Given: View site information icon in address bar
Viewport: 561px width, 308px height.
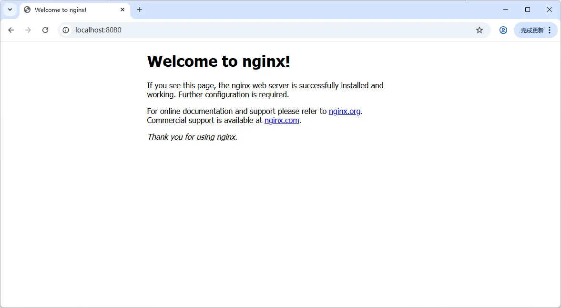Looking at the screenshot, I should pos(66,30).
